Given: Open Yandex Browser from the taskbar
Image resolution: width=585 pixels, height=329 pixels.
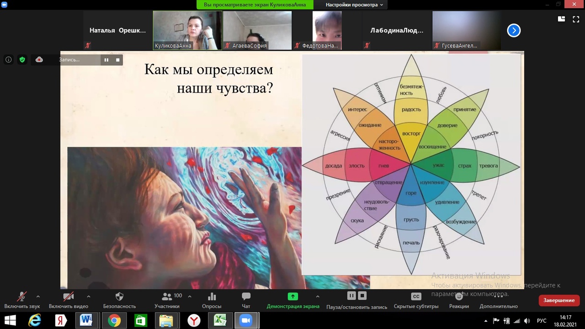Looking at the screenshot, I should pyautogui.click(x=194, y=321).
